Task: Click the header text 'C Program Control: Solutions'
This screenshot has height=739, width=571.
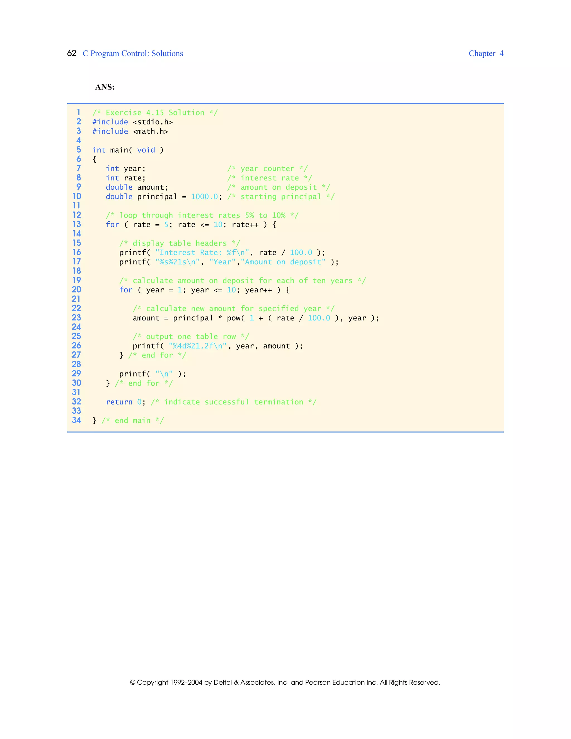Action: (133, 54)
